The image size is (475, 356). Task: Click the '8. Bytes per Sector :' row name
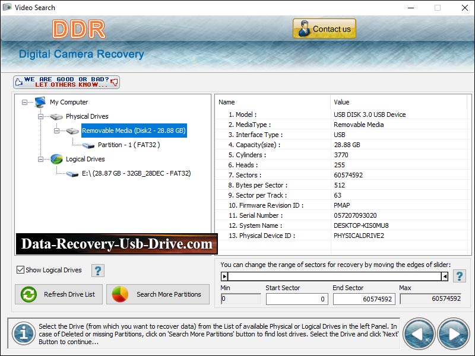pyautogui.click(x=258, y=185)
